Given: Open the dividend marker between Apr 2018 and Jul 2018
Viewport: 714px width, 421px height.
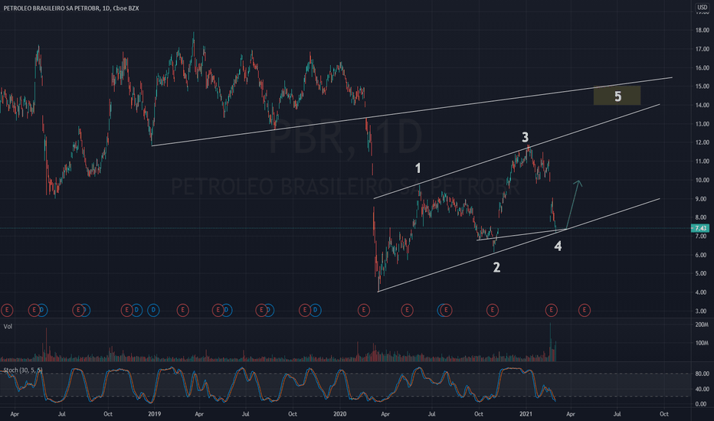Looking at the screenshot, I should (x=42, y=311).
